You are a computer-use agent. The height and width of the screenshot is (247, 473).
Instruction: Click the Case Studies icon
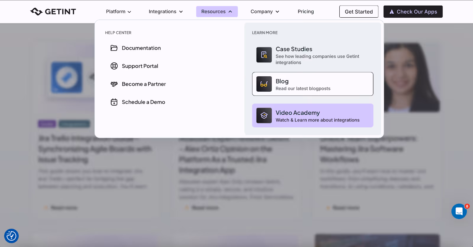click(x=264, y=55)
